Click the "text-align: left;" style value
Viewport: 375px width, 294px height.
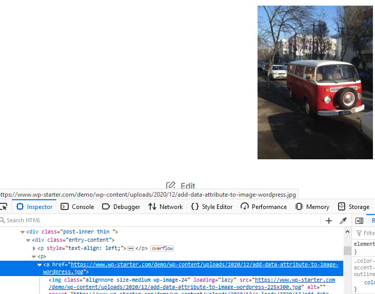94,248
